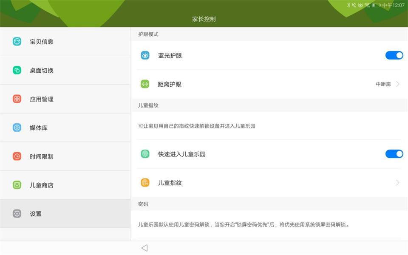
Task: Tap the 时间限制 clock icon
Action: tap(17, 156)
